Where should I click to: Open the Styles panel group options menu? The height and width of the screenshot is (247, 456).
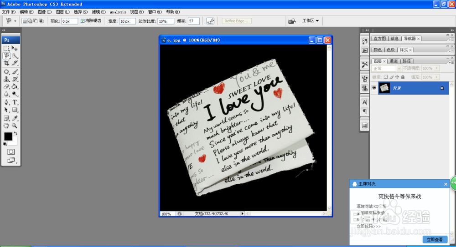(451, 51)
